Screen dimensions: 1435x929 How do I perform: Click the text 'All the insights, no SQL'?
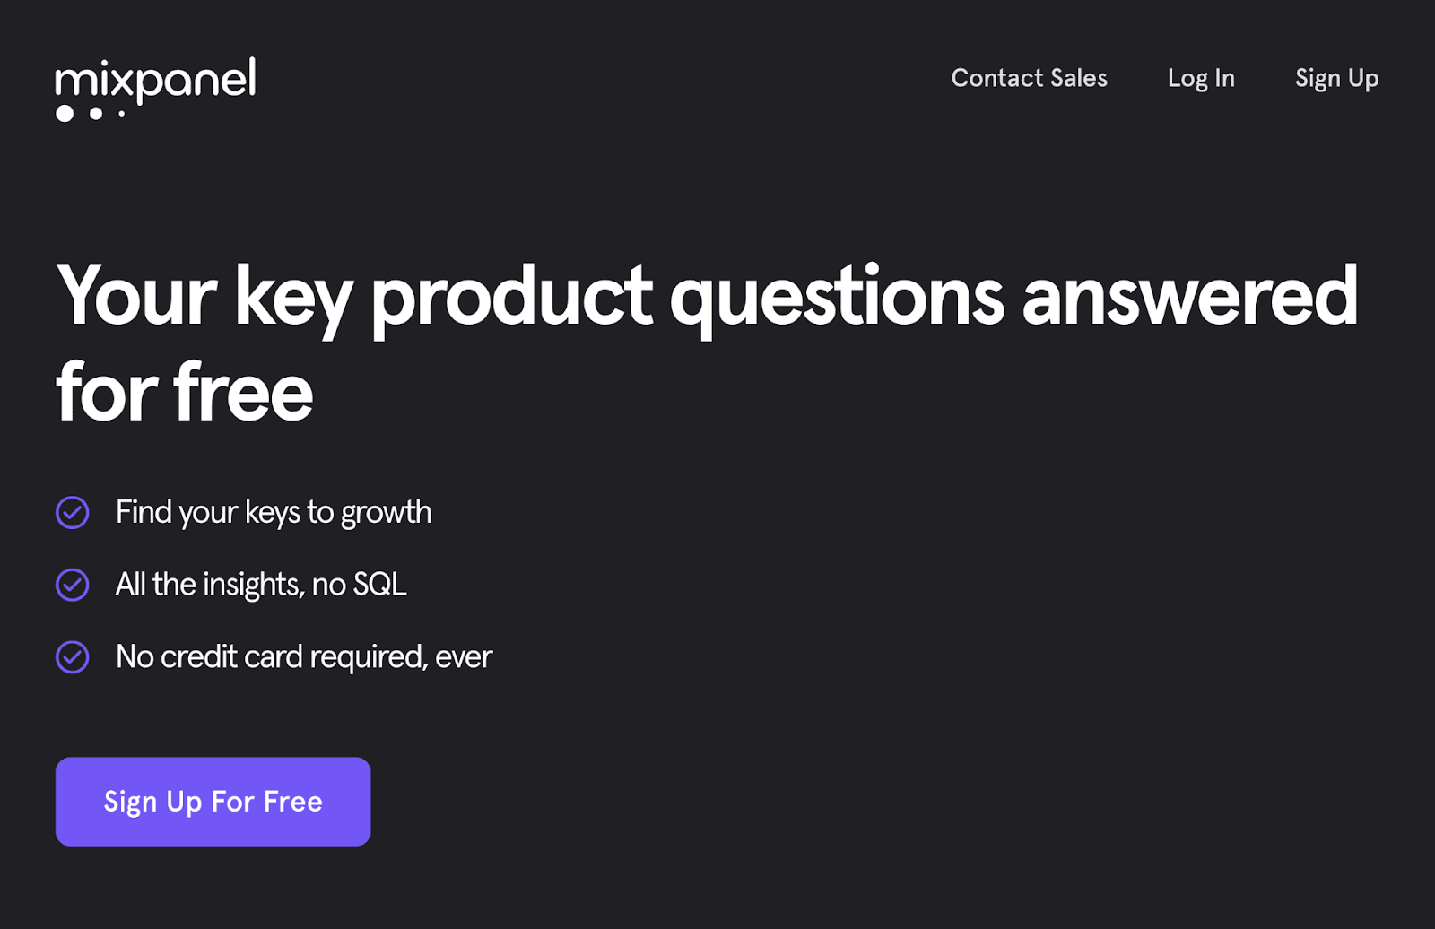coord(260,585)
